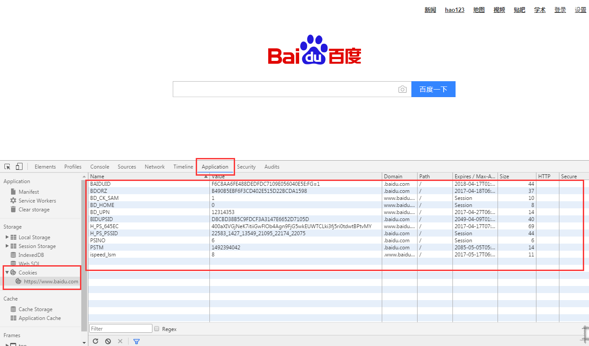Click the cookie Filter input field
The height and width of the screenshot is (346, 589).
pos(121,328)
